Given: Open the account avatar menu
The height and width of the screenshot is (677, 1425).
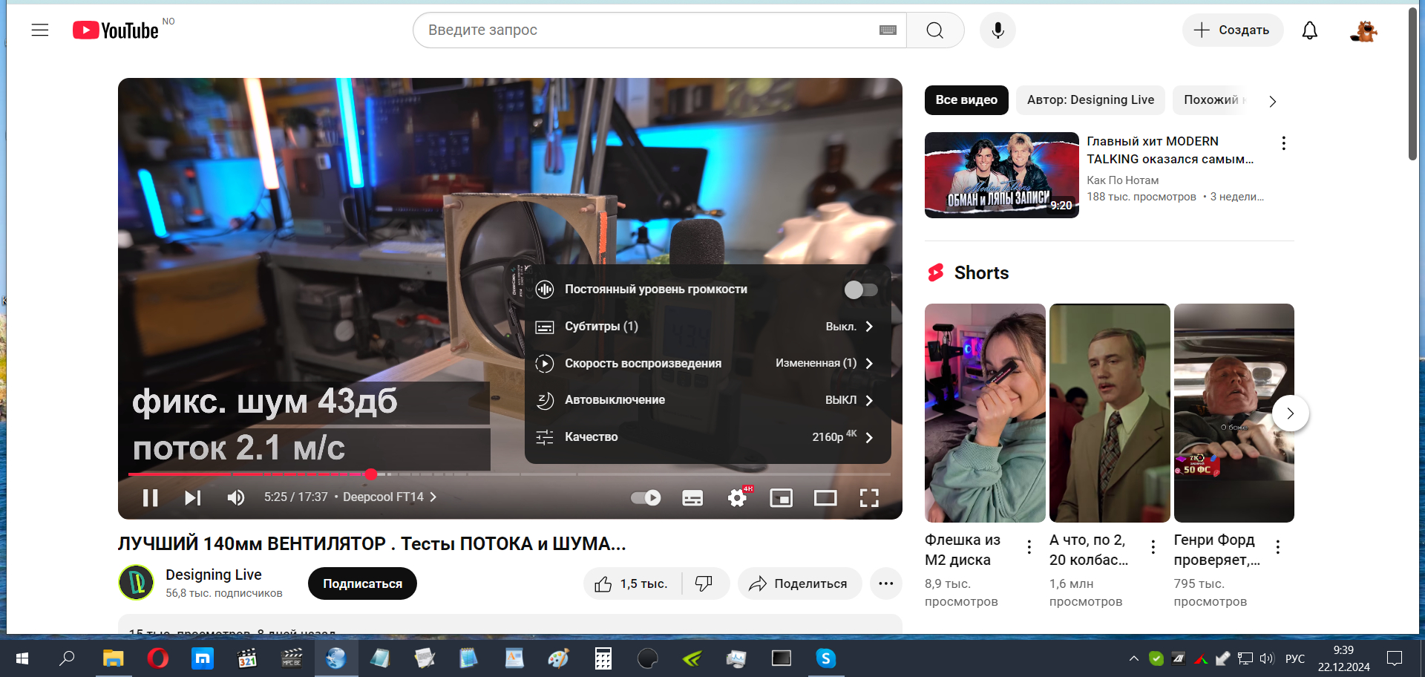Looking at the screenshot, I should click(x=1363, y=30).
